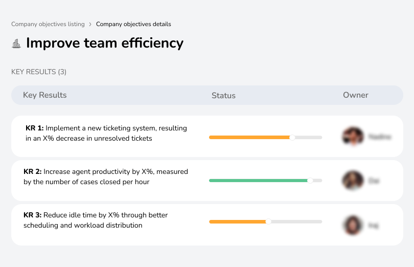Open KR 1 new ticketing system row
414x267 pixels.
[207, 137]
